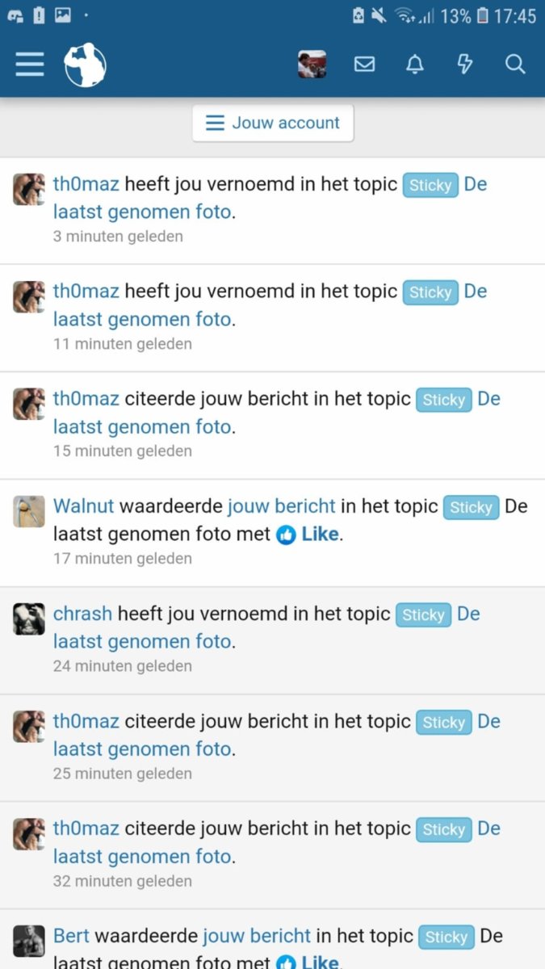The height and width of the screenshot is (969, 545).
Task: Tap the lightning bolt what's new icon
Action: 464,64
